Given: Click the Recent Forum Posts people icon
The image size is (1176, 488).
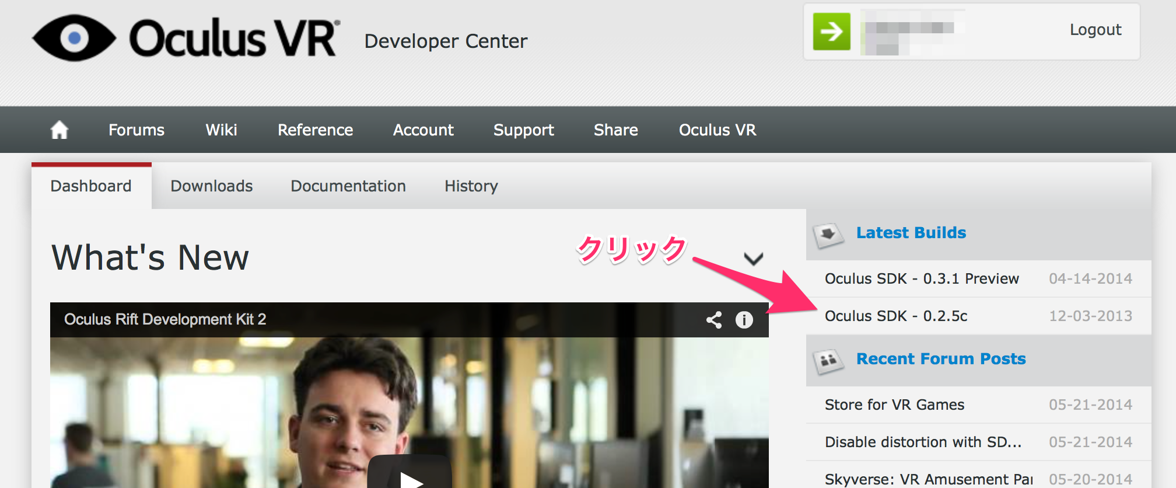Looking at the screenshot, I should (828, 361).
